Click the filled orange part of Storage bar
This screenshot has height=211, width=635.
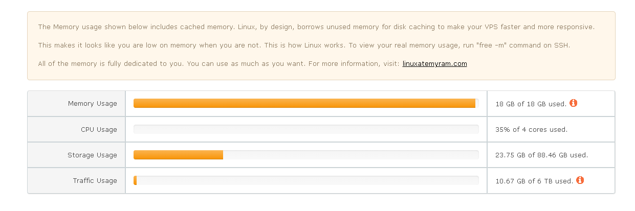pos(178,155)
